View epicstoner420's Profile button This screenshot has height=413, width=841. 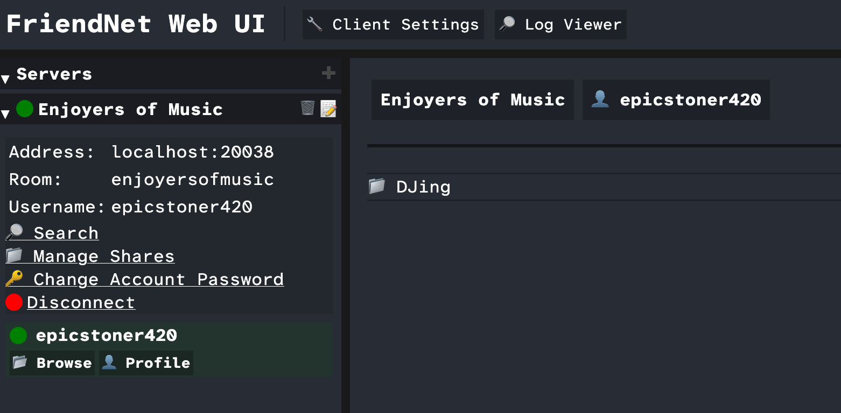(146, 363)
